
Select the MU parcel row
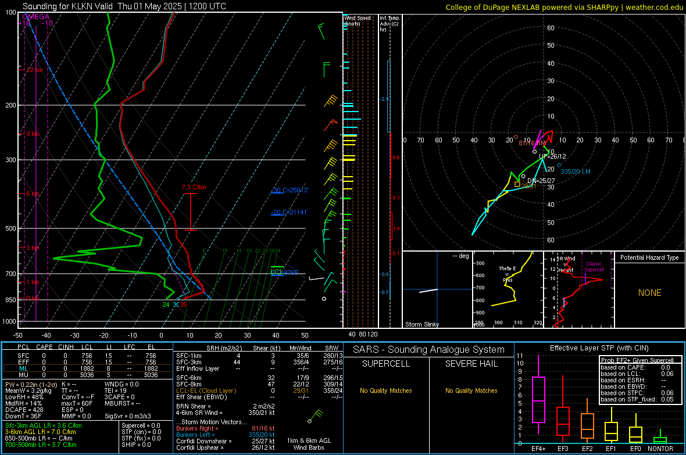click(x=87, y=375)
